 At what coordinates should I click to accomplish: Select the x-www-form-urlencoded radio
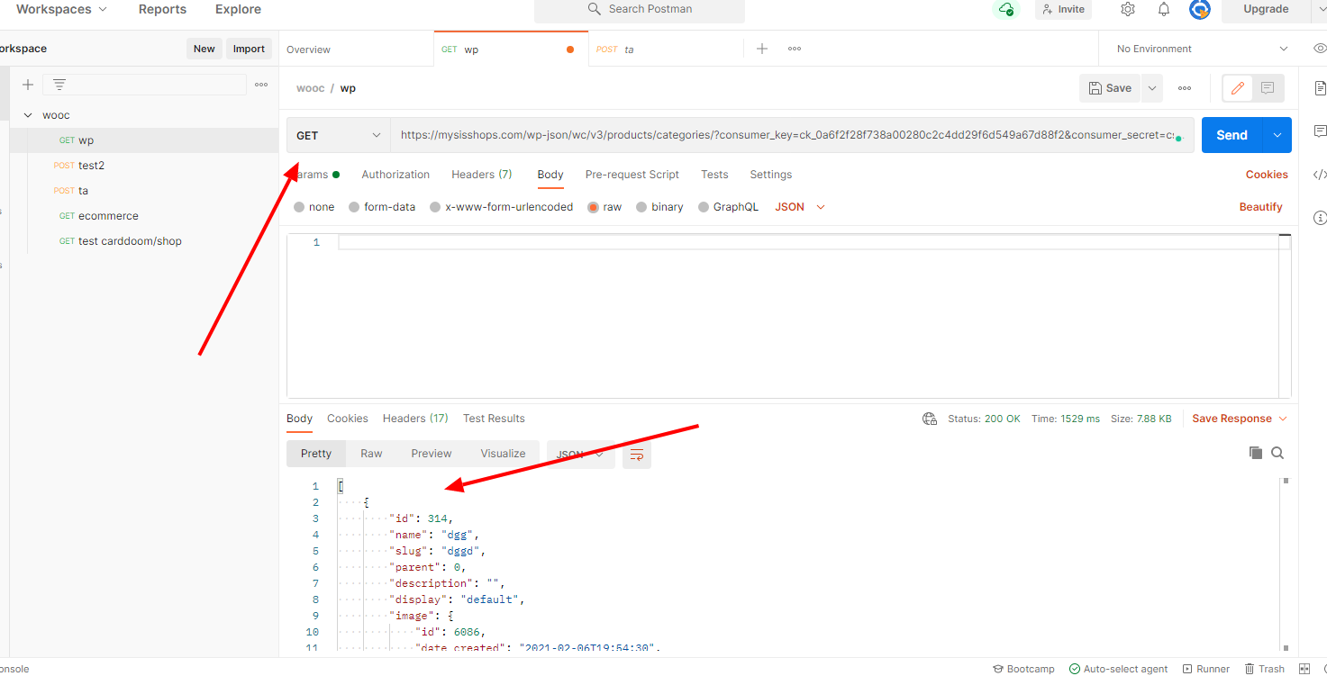point(435,207)
